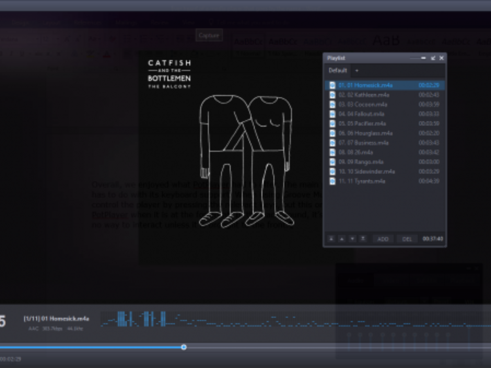
Task: Click the file icon beside 05 Pacifier.m4a
Action: coord(332,123)
